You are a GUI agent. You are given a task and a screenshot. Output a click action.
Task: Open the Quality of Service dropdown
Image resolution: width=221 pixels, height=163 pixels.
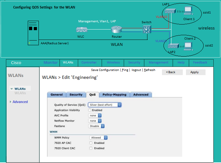point(105,105)
